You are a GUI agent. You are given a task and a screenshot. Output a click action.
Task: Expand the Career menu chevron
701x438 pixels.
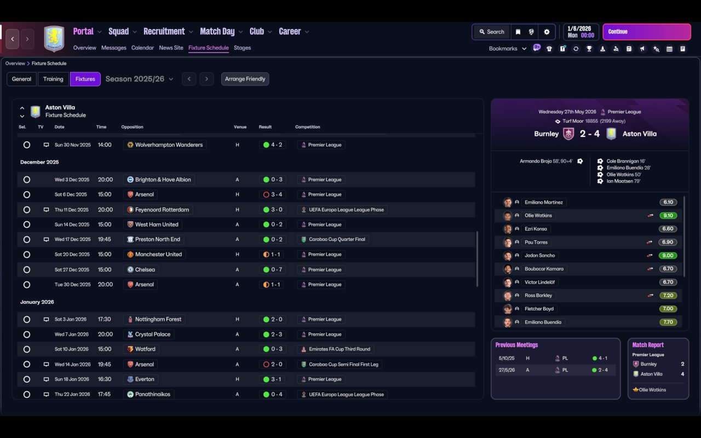pyautogui.click(x=307, y=32)
